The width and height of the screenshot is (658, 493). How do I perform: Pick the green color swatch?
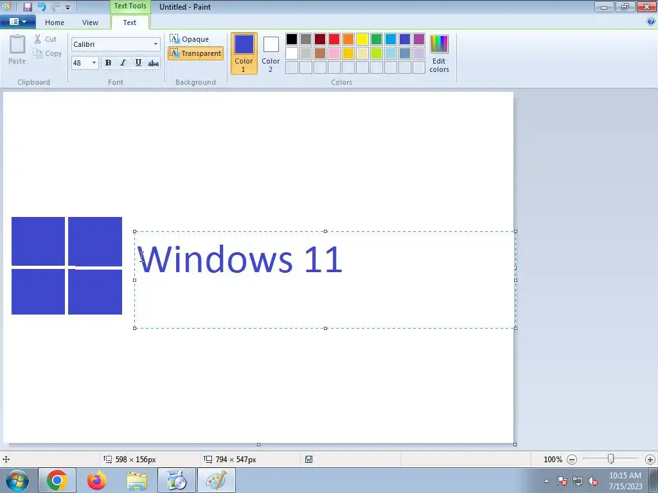377,39
